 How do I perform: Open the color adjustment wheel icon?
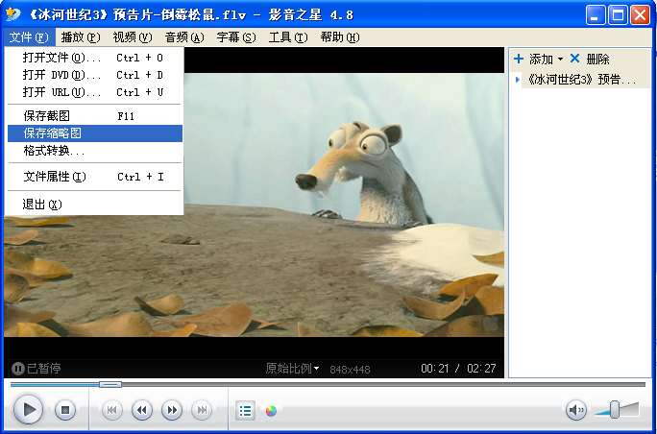click(271, 411)
